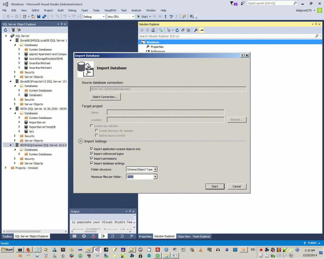Expand the tst1 database node

19,132
